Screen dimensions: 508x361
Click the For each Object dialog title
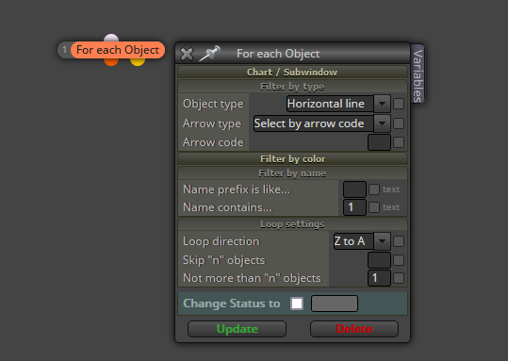[278, 54]
